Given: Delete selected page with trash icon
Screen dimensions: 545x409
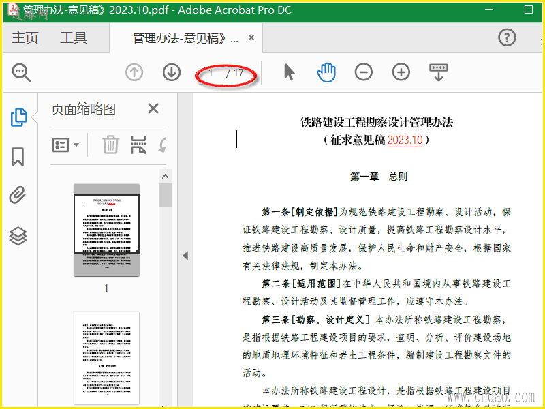Looking at the screenshot, I should point(110,145).
